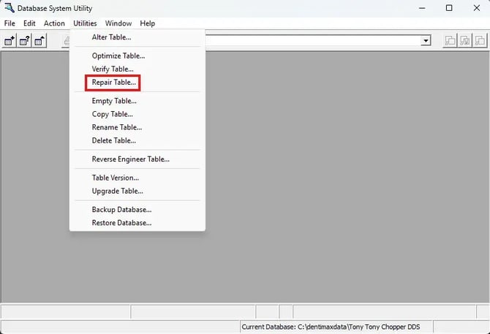Image resolution: width=490 pixels, height=334 pixels.
Task: Select Backup Database menu entry
Action: point(122,210)
